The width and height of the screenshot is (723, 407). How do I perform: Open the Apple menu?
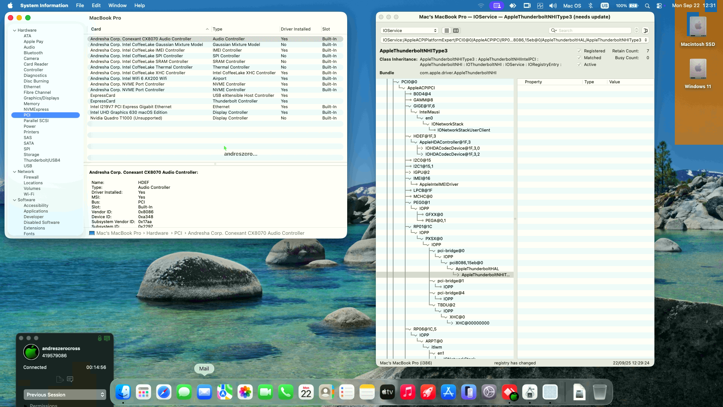click(10, 6)
